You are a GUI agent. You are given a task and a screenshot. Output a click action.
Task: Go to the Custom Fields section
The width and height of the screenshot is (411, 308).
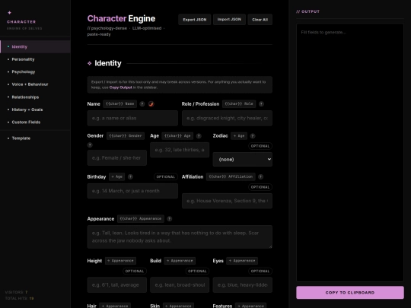35,122
